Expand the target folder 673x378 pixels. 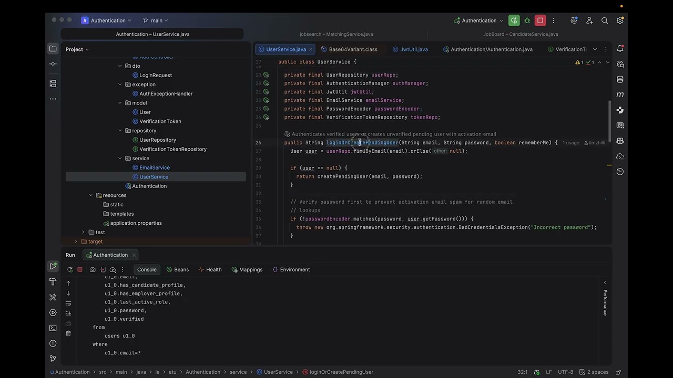[x=76, y=241]
